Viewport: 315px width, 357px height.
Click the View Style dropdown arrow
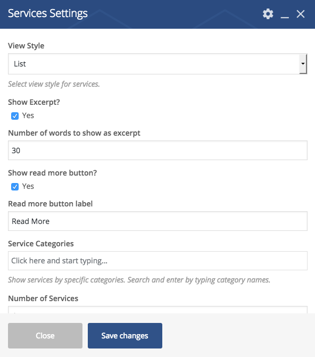(x=303, y=64)
